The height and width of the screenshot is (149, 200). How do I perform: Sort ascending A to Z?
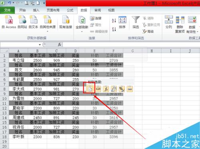coord(114,20)
